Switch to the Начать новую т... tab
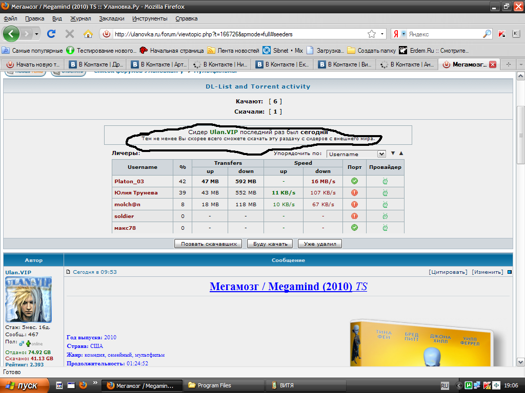The image size is (525, 393). [x=33, y=64]
